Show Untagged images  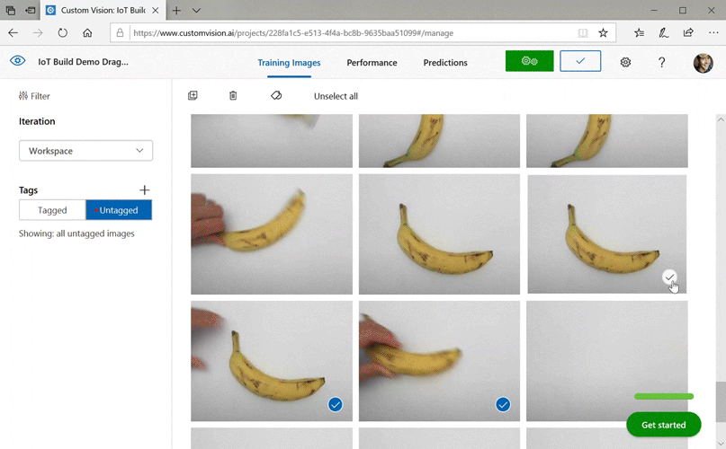(119, 210)
